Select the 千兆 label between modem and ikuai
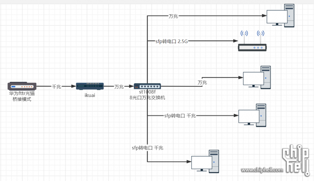This screenshot has height=181, width=314. point(56,87)
